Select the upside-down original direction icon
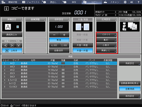Viewport: 142px width, 107px height. pos(19,45)
